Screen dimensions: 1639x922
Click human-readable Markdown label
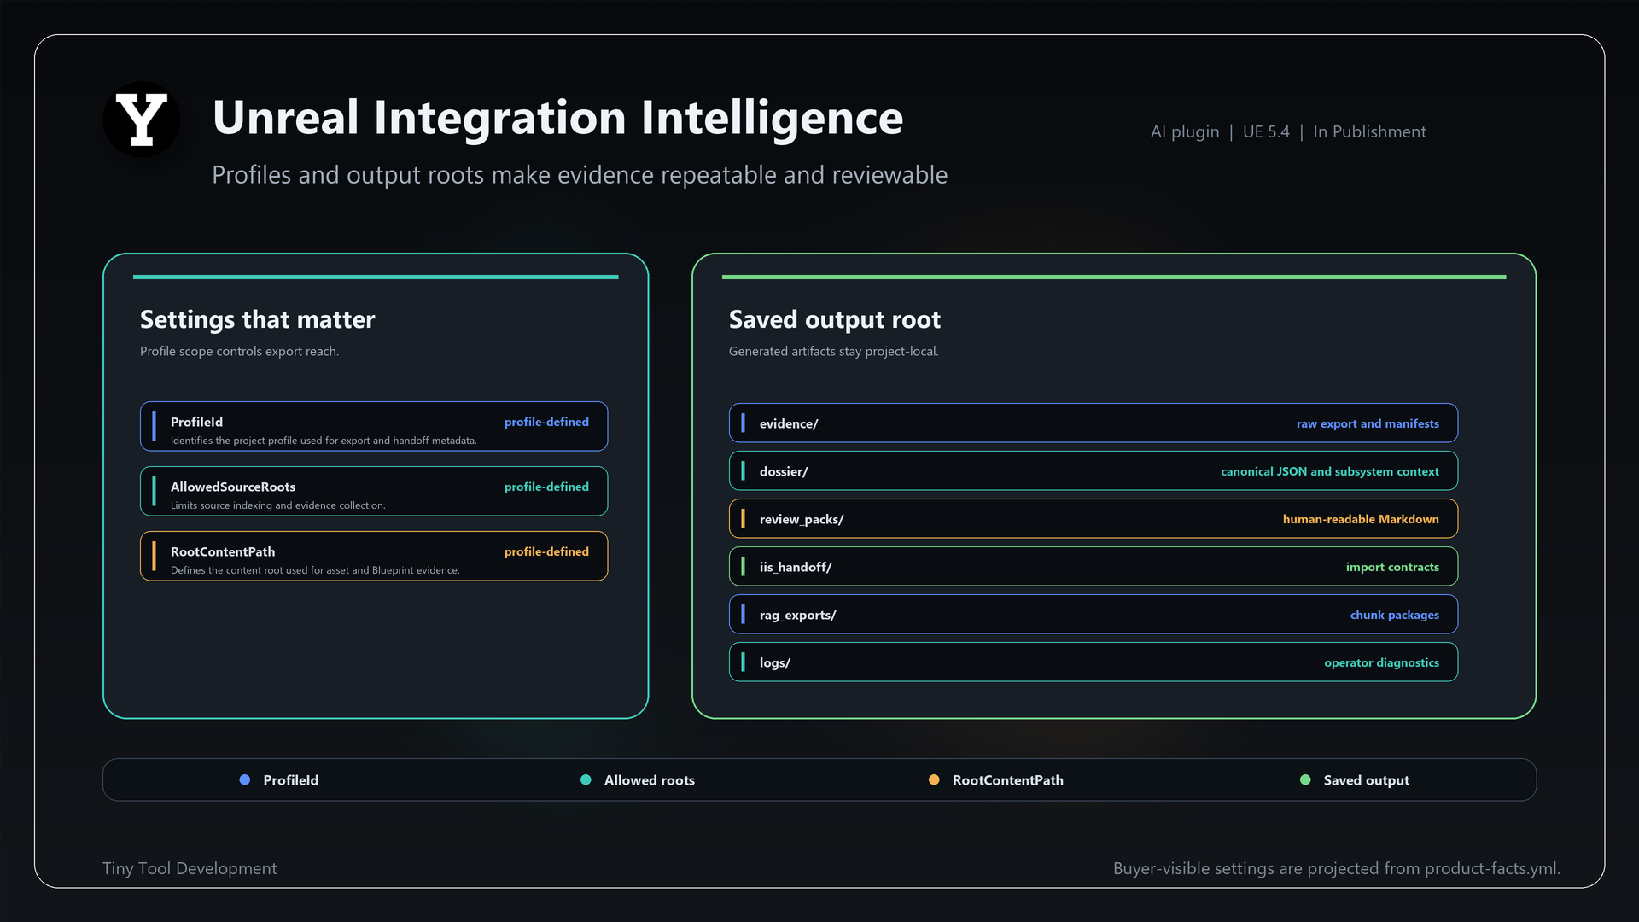(x=1361, y=519)
